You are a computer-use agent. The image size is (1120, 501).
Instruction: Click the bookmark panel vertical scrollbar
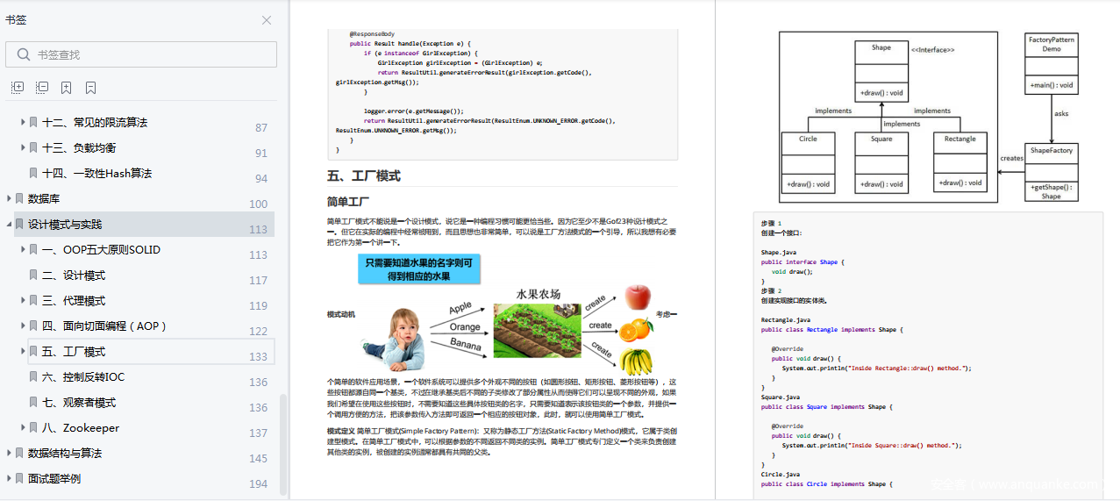[x=282, y=444]
